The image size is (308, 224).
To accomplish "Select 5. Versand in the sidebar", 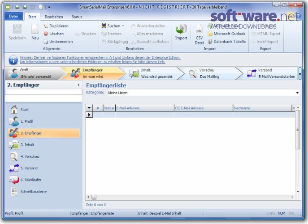I will point(43,168).
